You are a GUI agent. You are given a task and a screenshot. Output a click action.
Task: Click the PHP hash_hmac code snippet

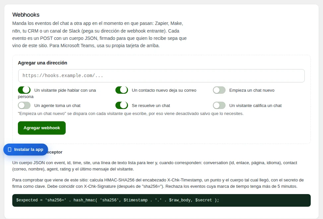pyautogui.click(x=161, y=200)
